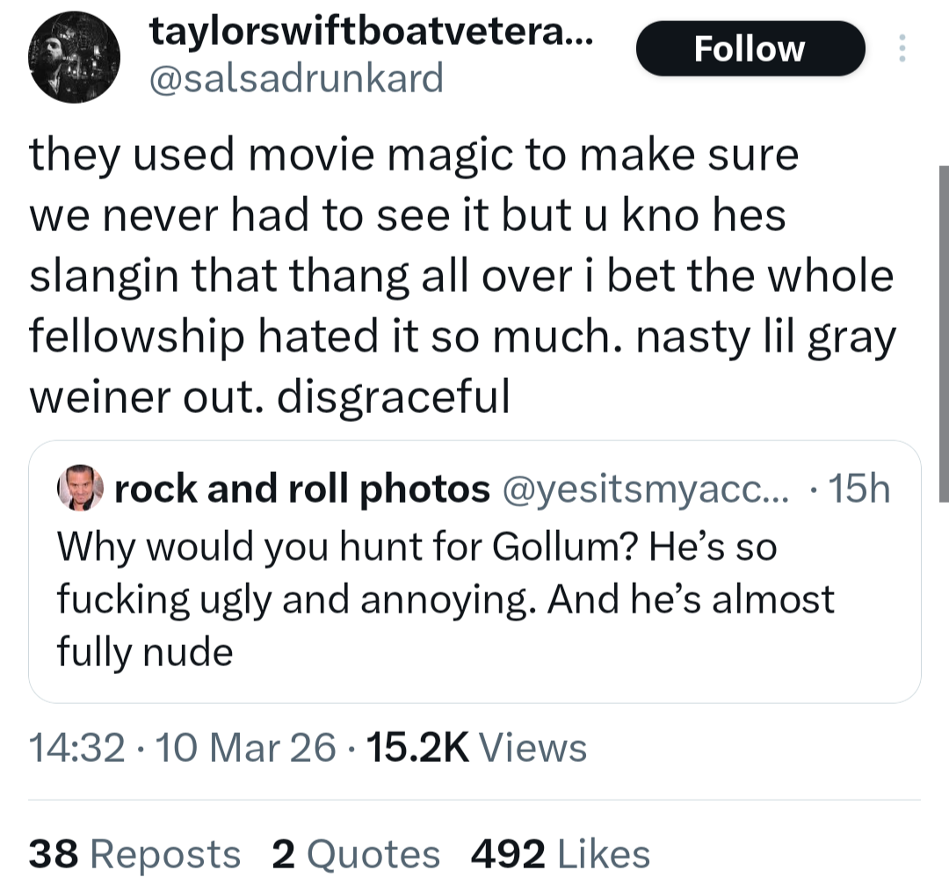Click the 14:32 post time
Viewport: 949px width, 892px height.
tap(76, 748)
